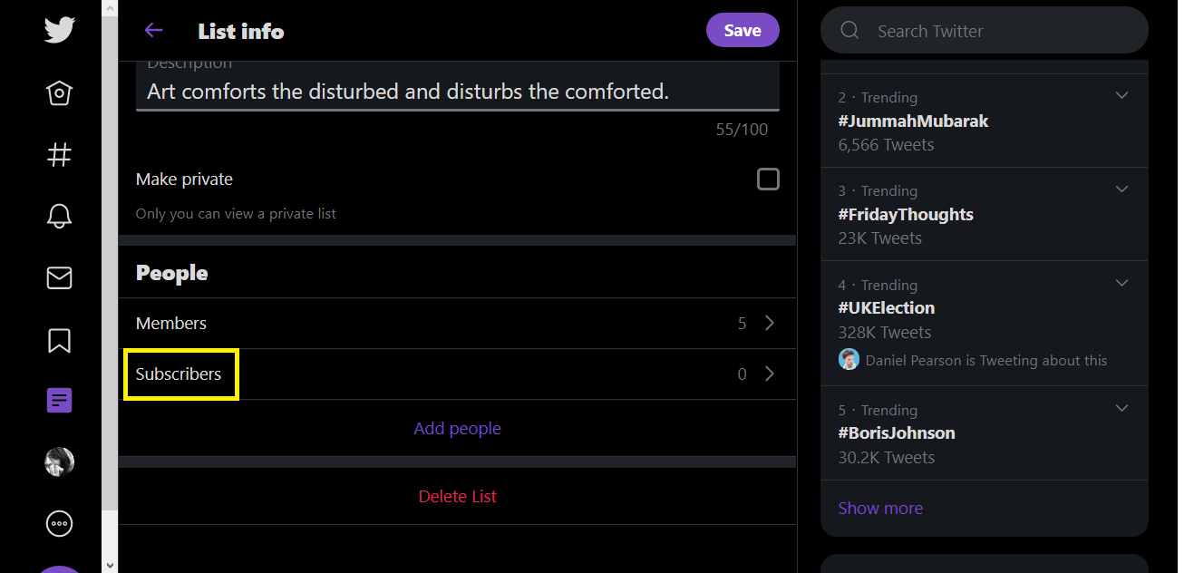This screenshot has height=573, width=1194.
Task: Expand Subscribers with its right chevron
Action: point(770,374)
